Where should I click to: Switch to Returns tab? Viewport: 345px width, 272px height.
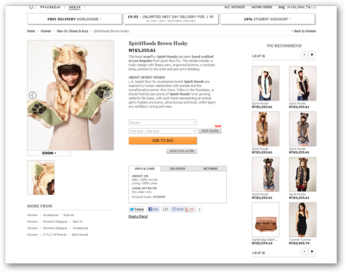pyautogui.click(x=210, y=169)
